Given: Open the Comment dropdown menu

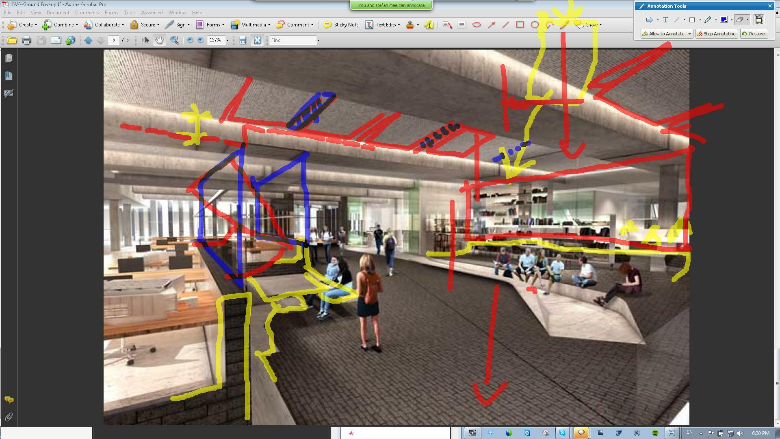Looking at the screenshot, I should click(295, 25).
